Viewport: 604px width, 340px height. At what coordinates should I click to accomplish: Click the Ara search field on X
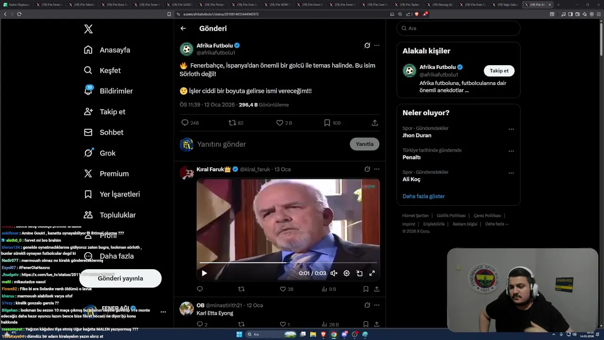(x=458, y=28)
